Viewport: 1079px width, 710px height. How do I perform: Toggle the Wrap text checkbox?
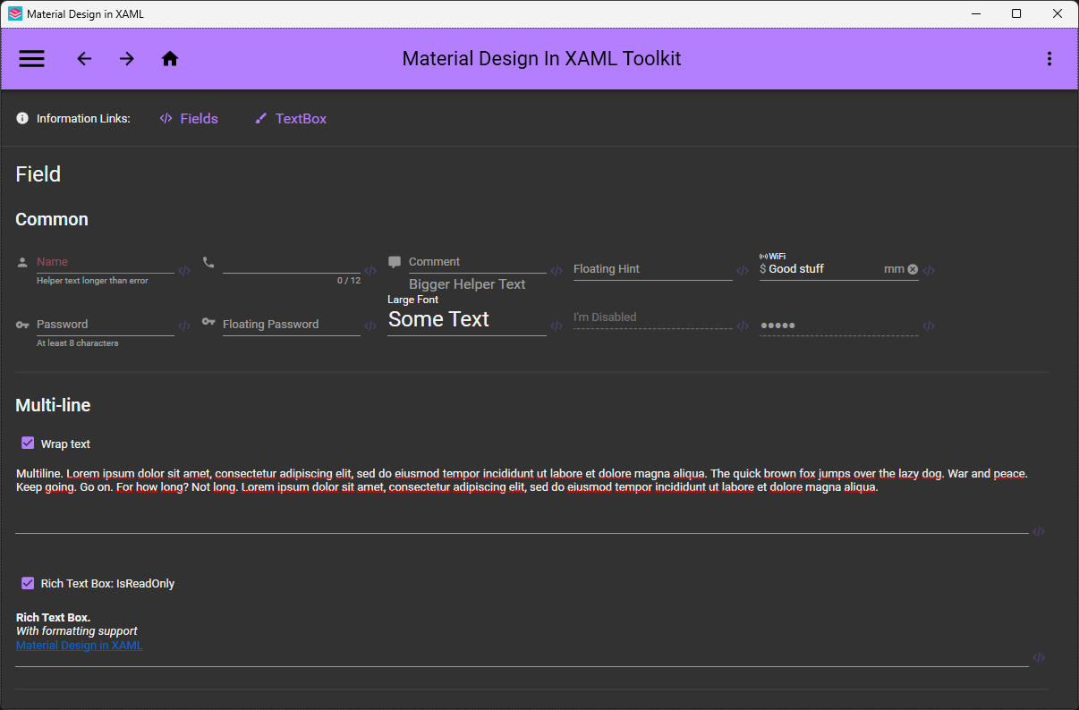coord(28,443)
